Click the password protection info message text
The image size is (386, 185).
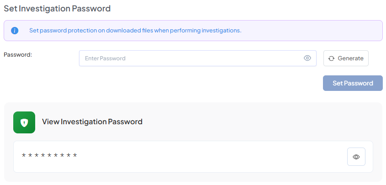click(x=135, y=31)
